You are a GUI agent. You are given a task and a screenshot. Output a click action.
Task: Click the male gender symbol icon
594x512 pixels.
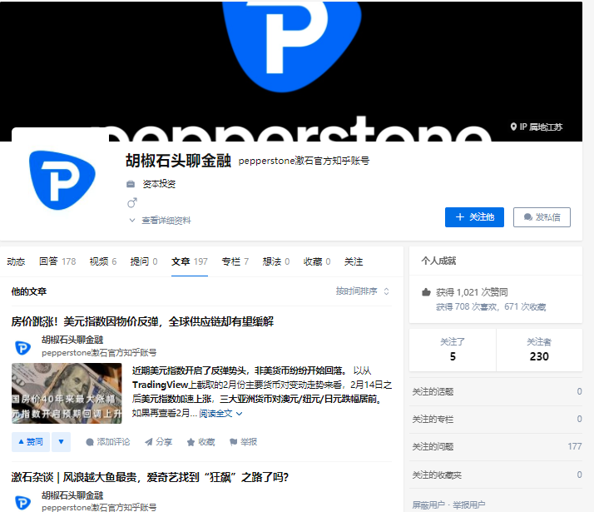131,203
